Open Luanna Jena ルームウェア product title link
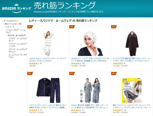The width and height of the screenshot is (153, 116). pyautogui.click(x=48, y=60)
